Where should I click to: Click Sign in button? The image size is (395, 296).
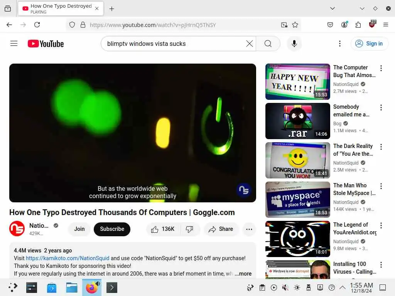tap(369, 44)
